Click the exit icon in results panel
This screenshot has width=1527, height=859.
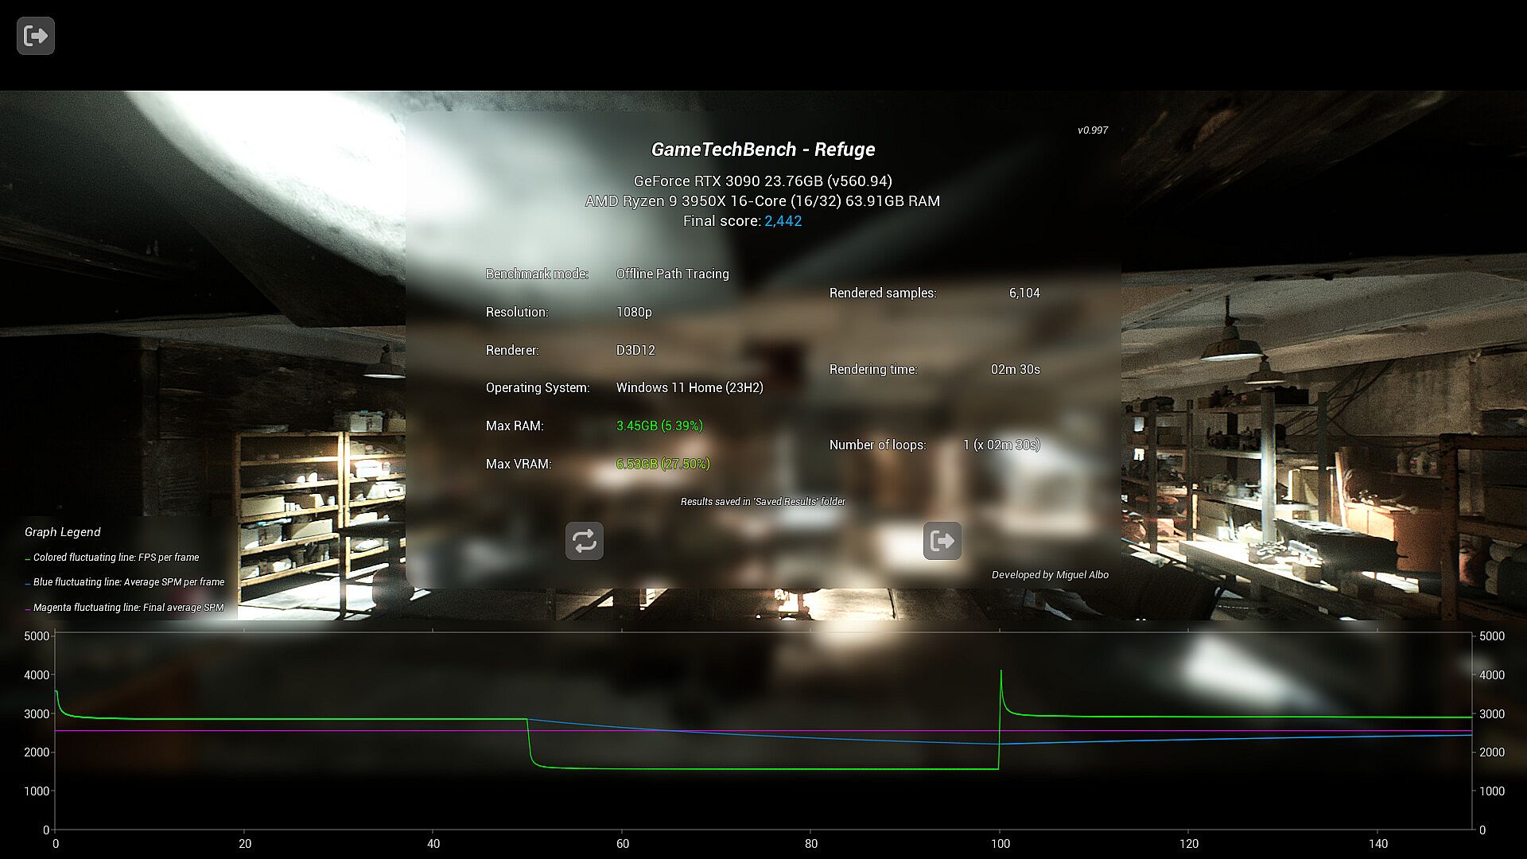pos(942,541)
